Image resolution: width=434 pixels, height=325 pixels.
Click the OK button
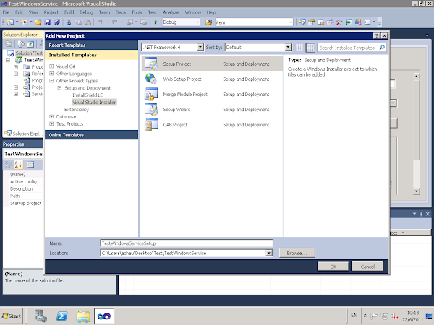click(x=333, y=266)
